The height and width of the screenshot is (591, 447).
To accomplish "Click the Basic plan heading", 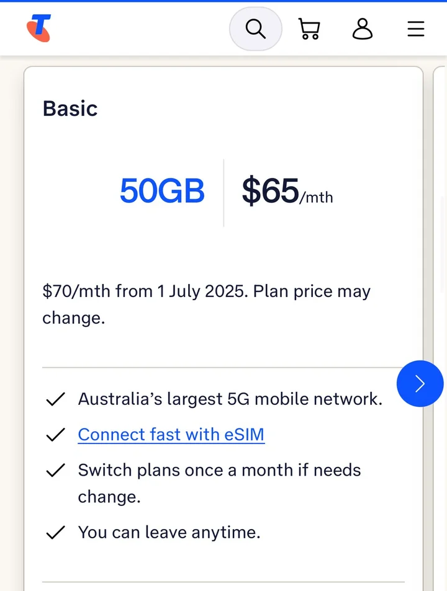I will [70, 109].
